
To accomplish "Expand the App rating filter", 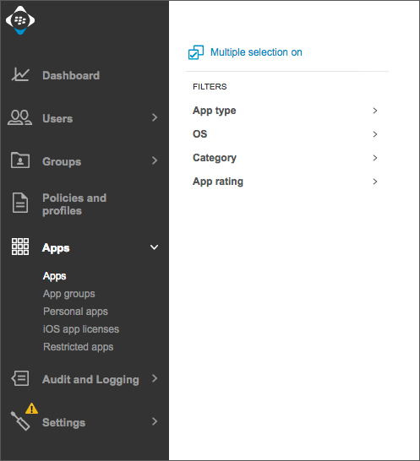I will [x=285, y=182].
